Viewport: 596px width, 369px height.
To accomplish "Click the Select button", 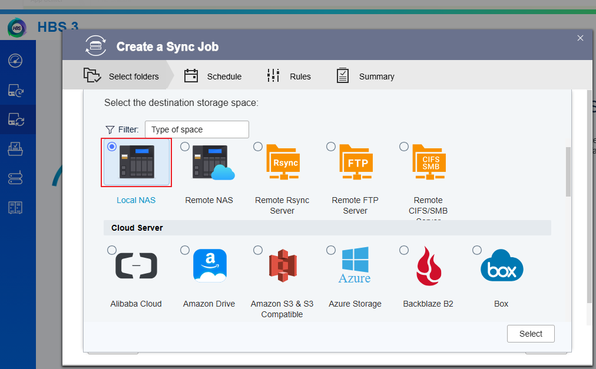I will [x=531, y=334].
